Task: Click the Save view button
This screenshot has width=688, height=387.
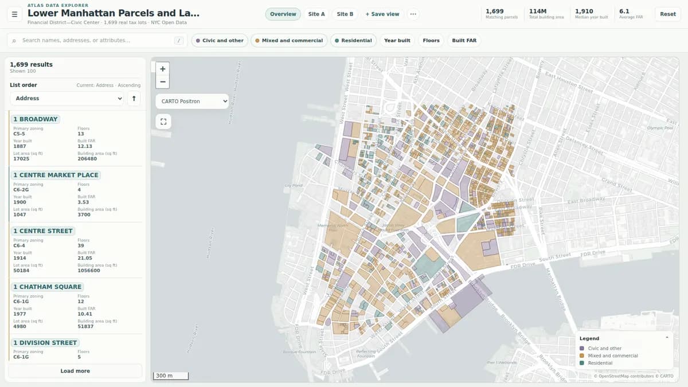Action: pyautogui.click(x=382, y=14)
